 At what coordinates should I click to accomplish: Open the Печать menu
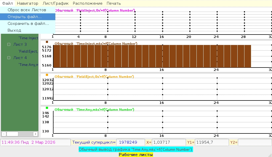click(x=114, y=3)
